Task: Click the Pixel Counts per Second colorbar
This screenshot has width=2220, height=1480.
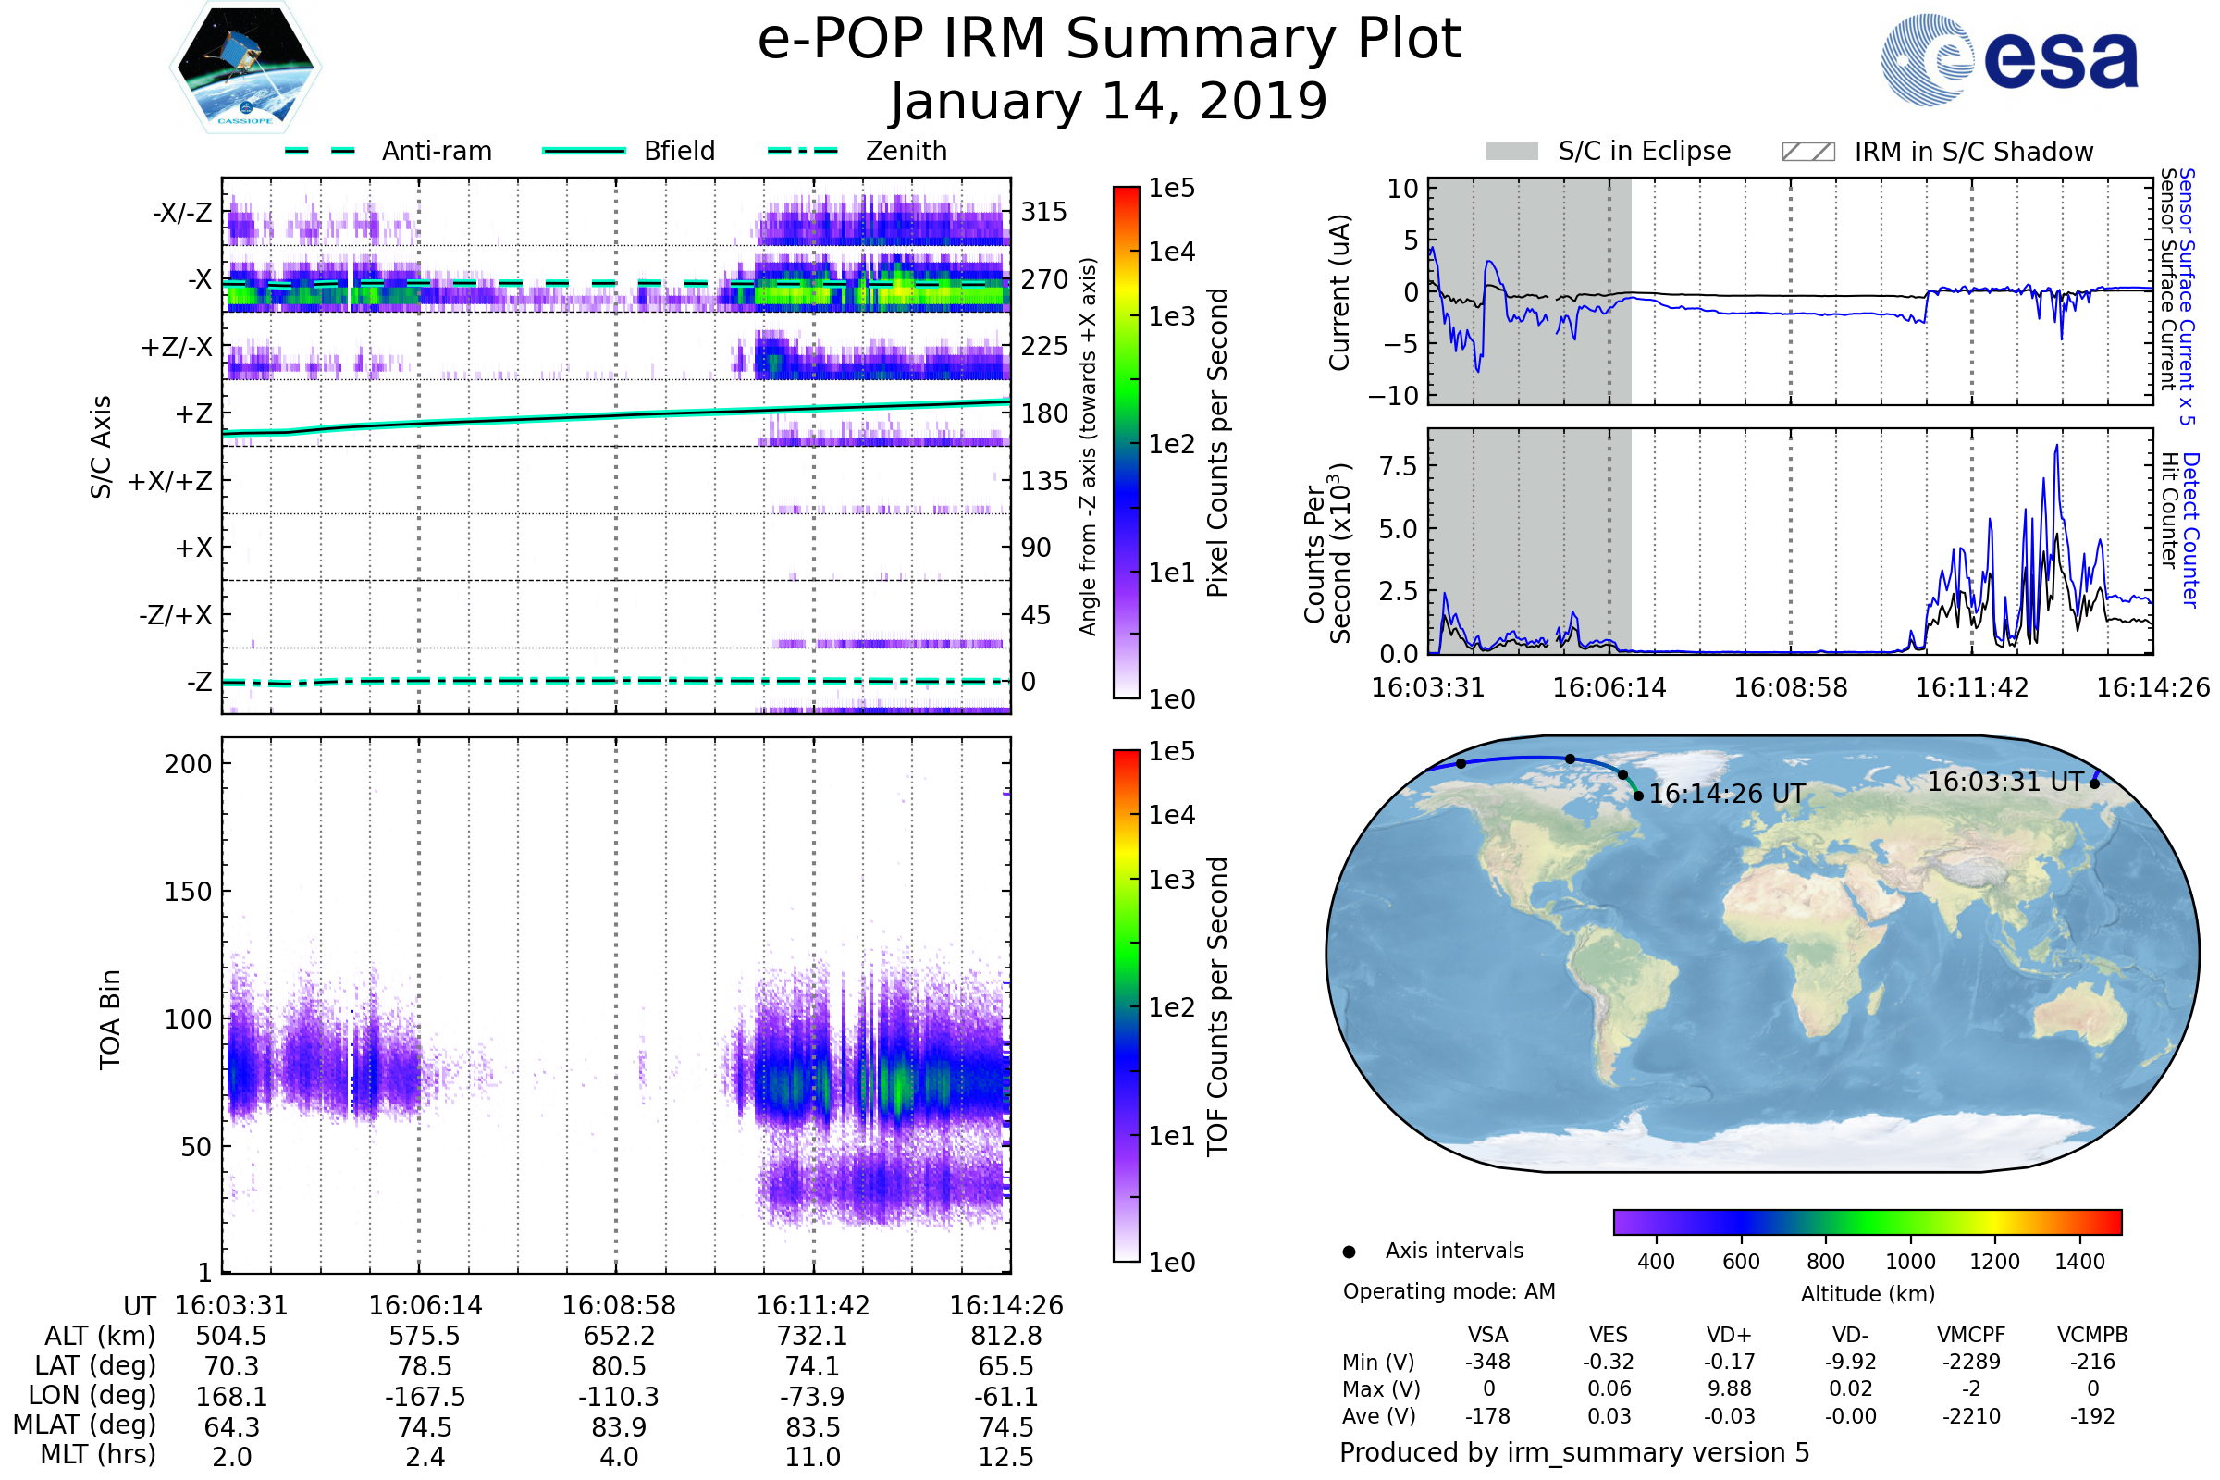Action: point(1126,443)
